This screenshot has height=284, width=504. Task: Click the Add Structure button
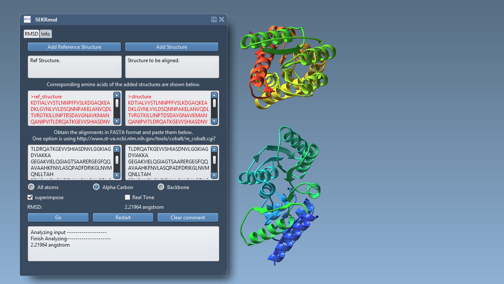171,47
